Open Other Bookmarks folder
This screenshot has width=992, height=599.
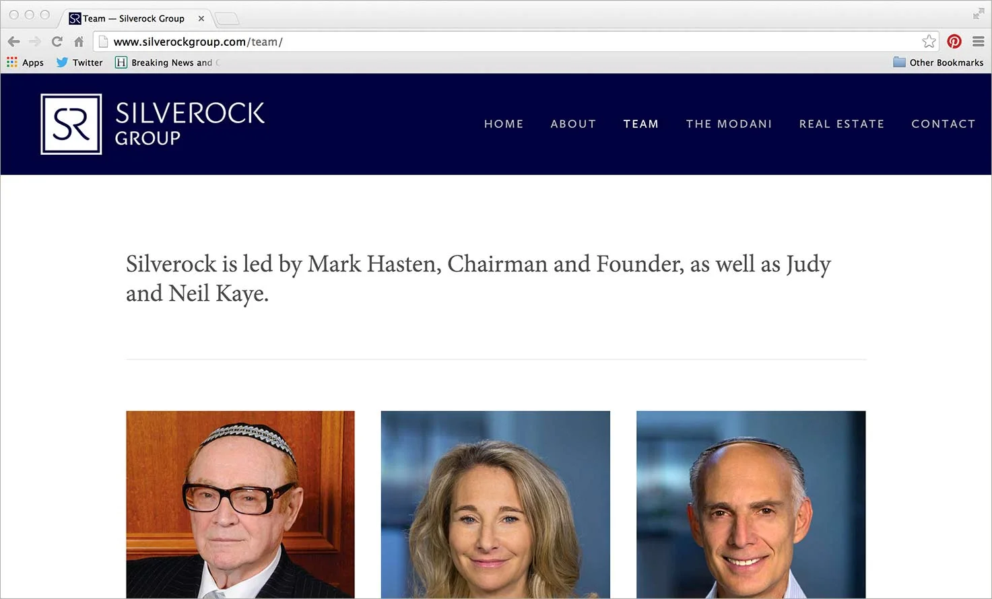tap(938, 63)
